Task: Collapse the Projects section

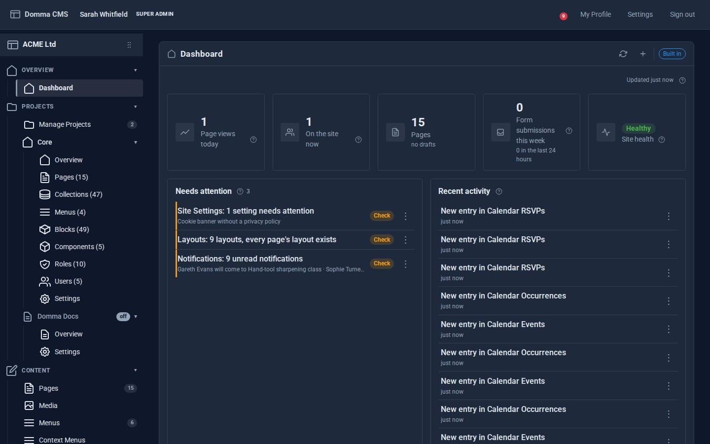Action: 136,107
